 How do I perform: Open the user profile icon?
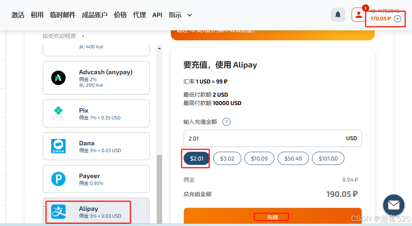359,15
